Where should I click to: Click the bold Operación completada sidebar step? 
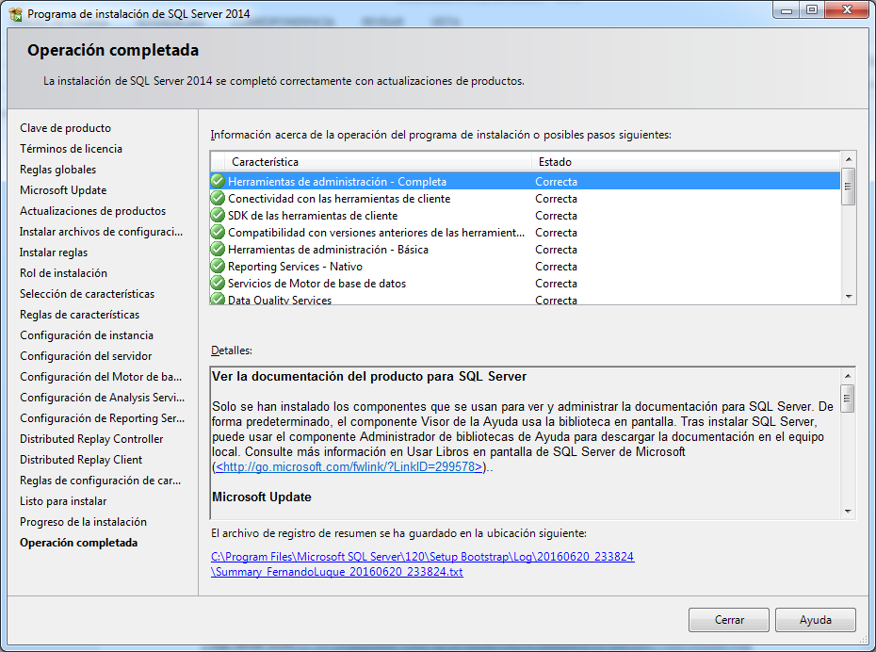coord(79,542)
